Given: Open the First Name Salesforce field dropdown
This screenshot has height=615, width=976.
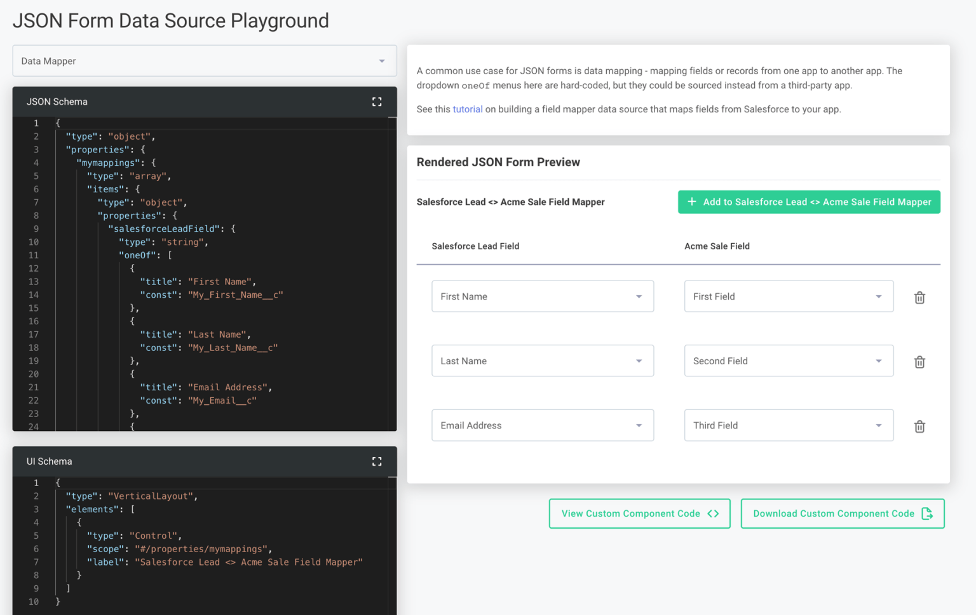Looking at the screenshot, I should click(543, 296).
